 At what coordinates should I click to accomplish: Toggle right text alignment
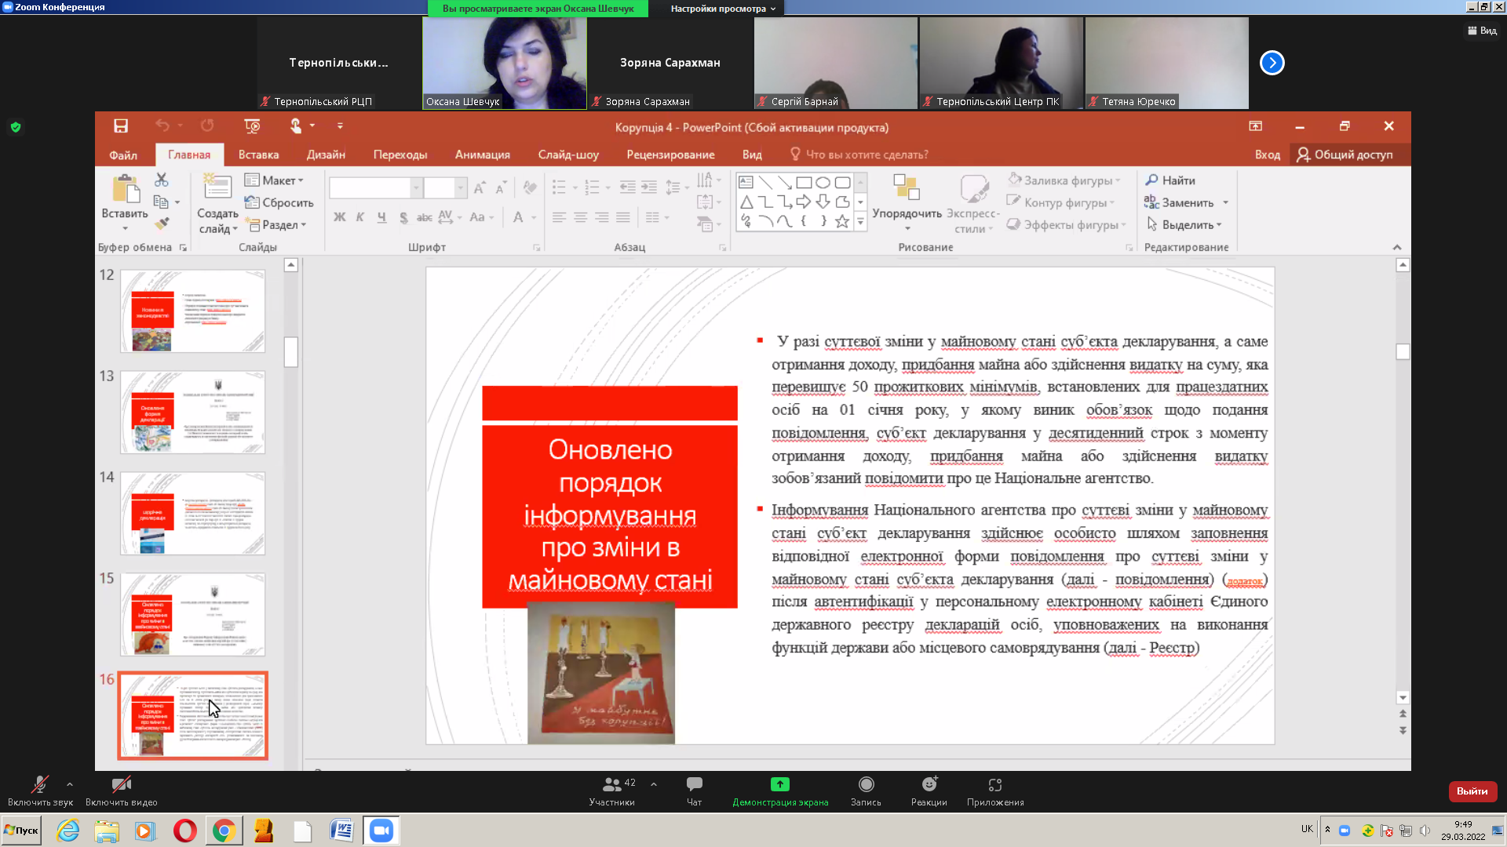point(601,217)
